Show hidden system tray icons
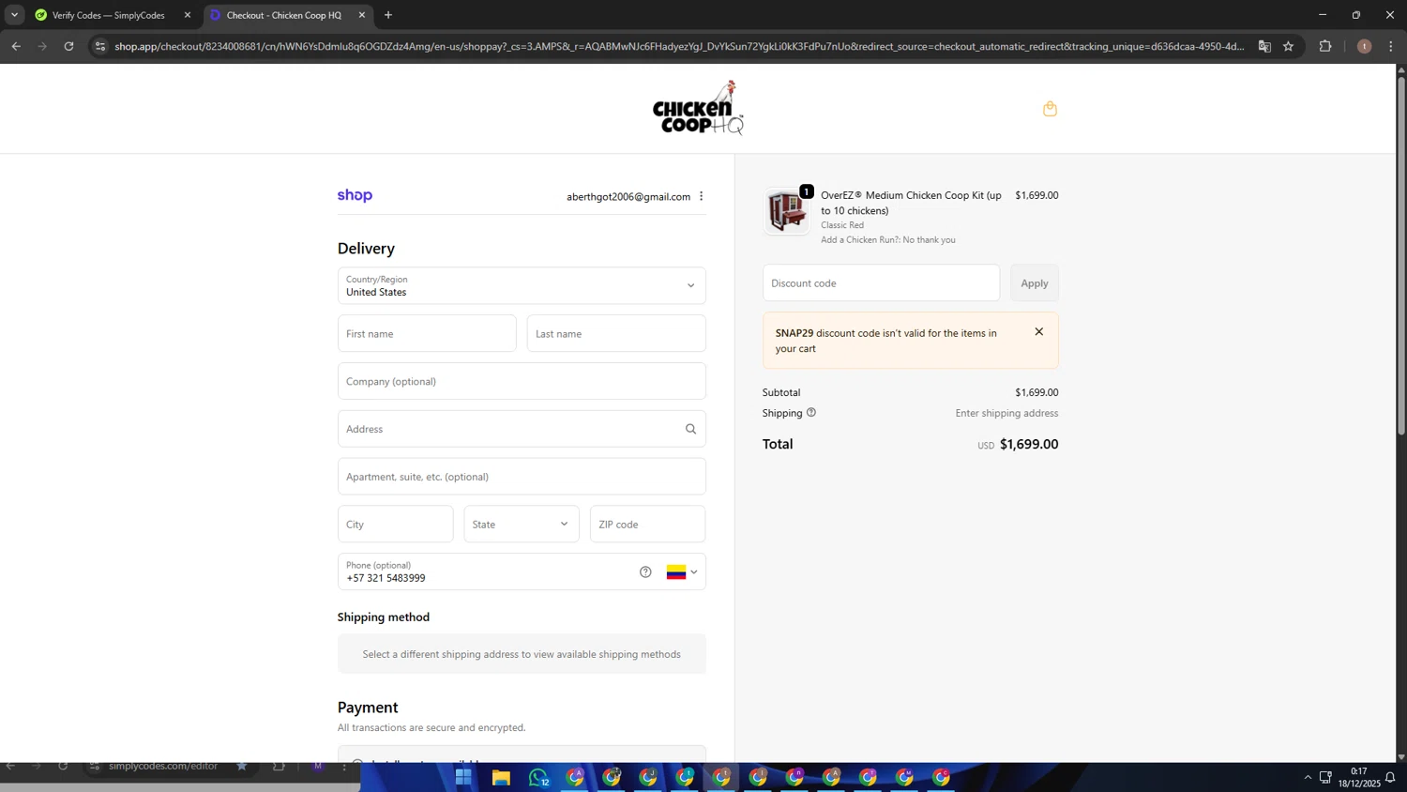The width and height of the screenshot is (1407, 792). coord(1308,777)
